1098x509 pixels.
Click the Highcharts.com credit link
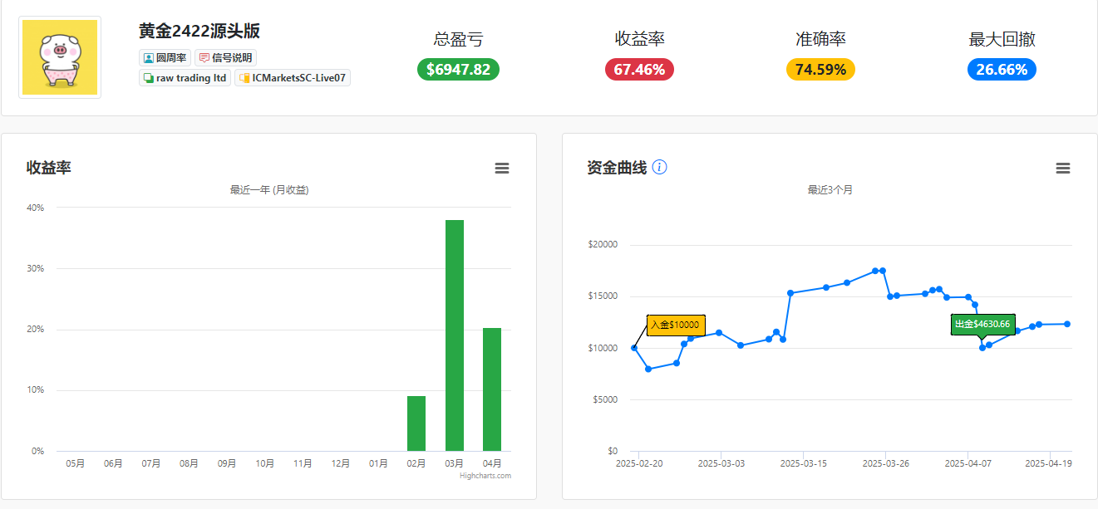tap(485, 476)
